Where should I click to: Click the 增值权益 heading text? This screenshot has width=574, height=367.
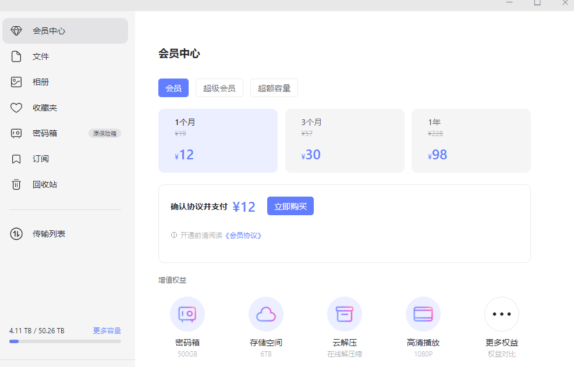172,280
